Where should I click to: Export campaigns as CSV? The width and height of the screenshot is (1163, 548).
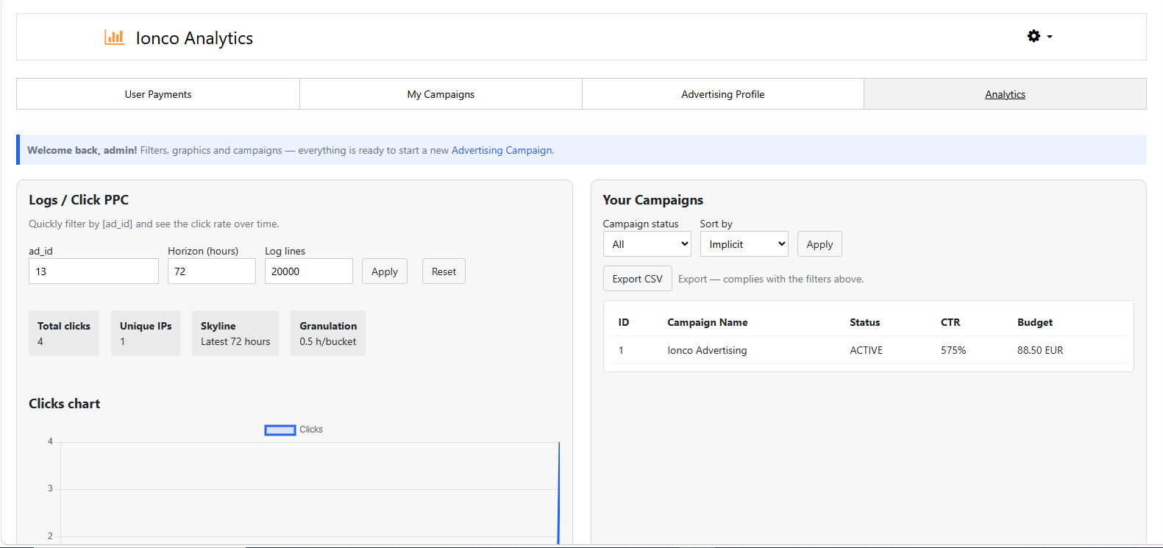coord(638,279)
